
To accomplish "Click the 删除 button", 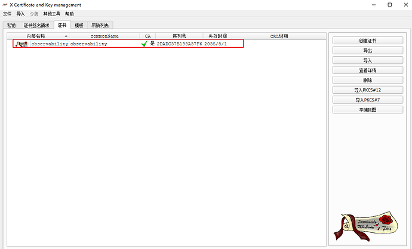I will (x=367, y=80).
